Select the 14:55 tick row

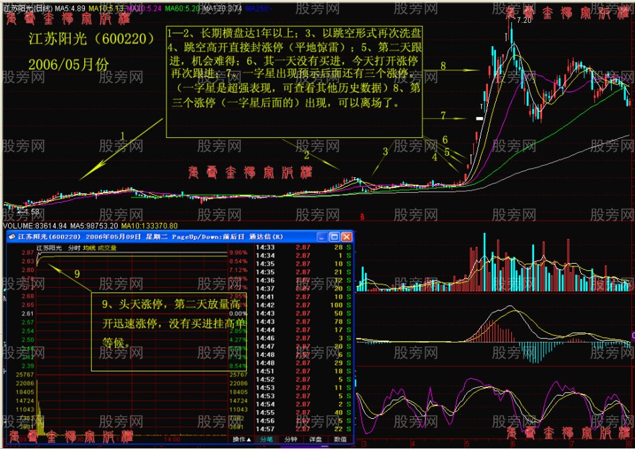303,412
